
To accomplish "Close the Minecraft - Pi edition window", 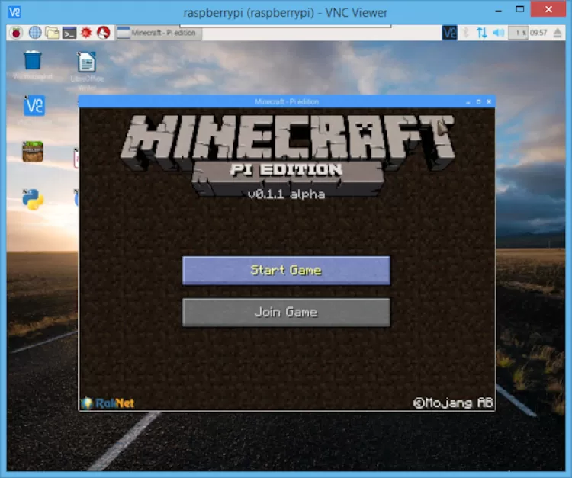I will 489,101.
